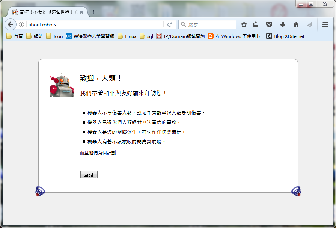
Task: Maximize the browser window
Action: (x=311, y=4)
